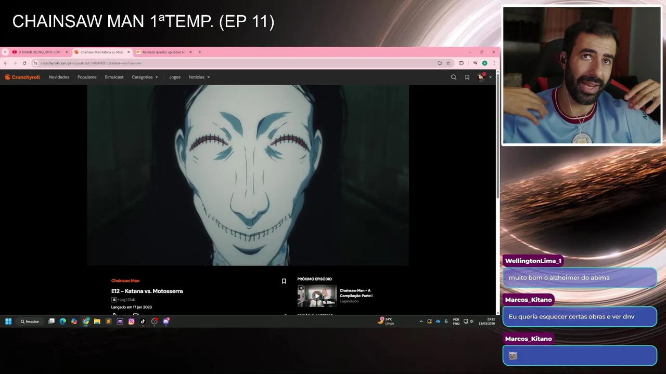Click the PRÓXIMO EPISÓDIO heading
Viewport: 666px width, 374px height.
pos(315,279)
